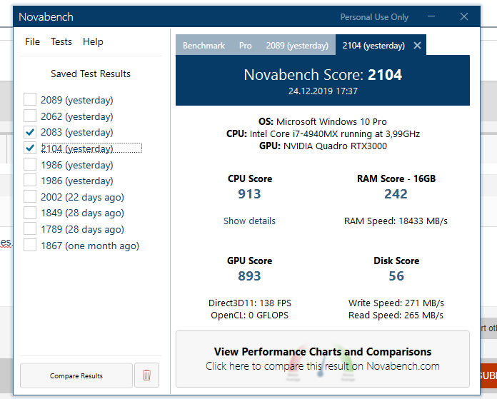Select the 2083 (yesterday) list label
The image size is (497, 399).
point(77,132)
